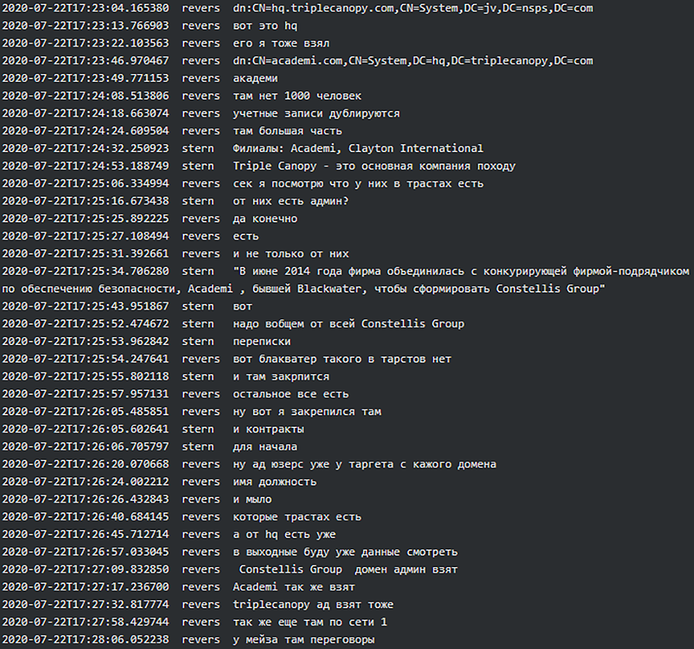The image size is (694, 649).
Task: Click the "надо вобщем от всей Constellis Group" message
Action: (349, 323)
